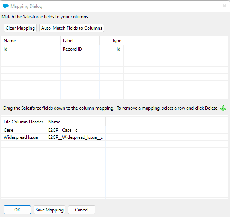Click the mapping table Name header

click(x=76, y=122)
